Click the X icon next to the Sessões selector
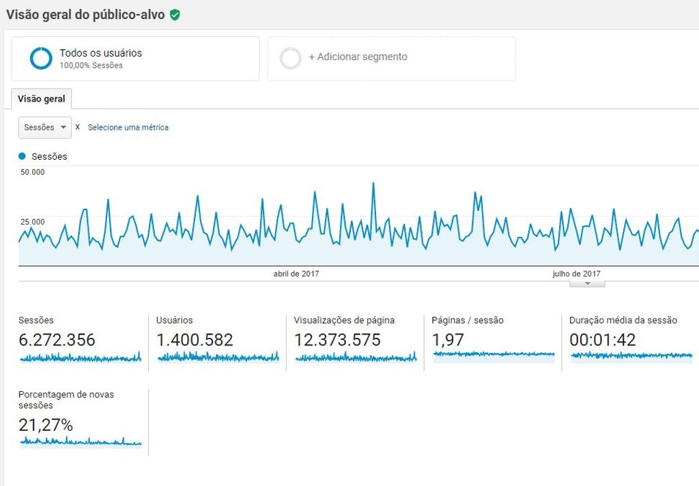 point(77,127)
